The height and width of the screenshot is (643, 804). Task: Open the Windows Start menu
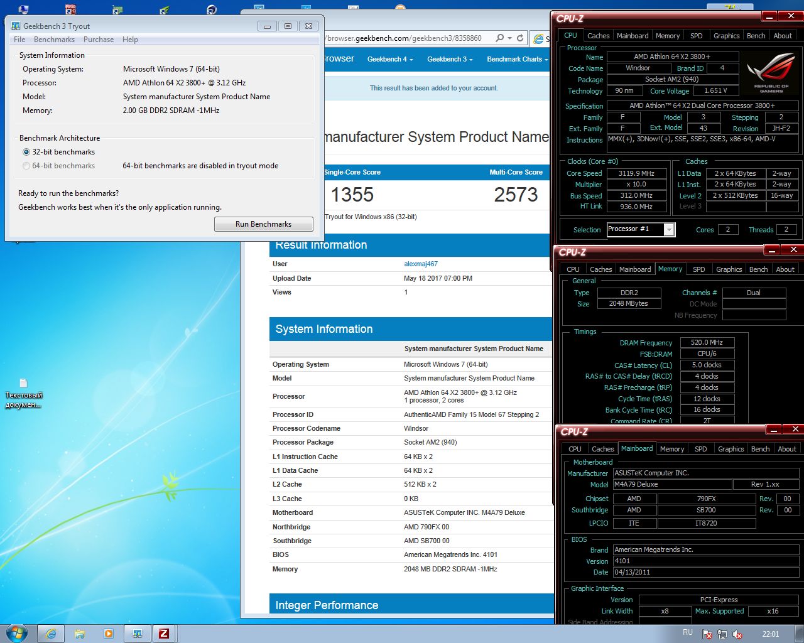click(x=17, y=633)
